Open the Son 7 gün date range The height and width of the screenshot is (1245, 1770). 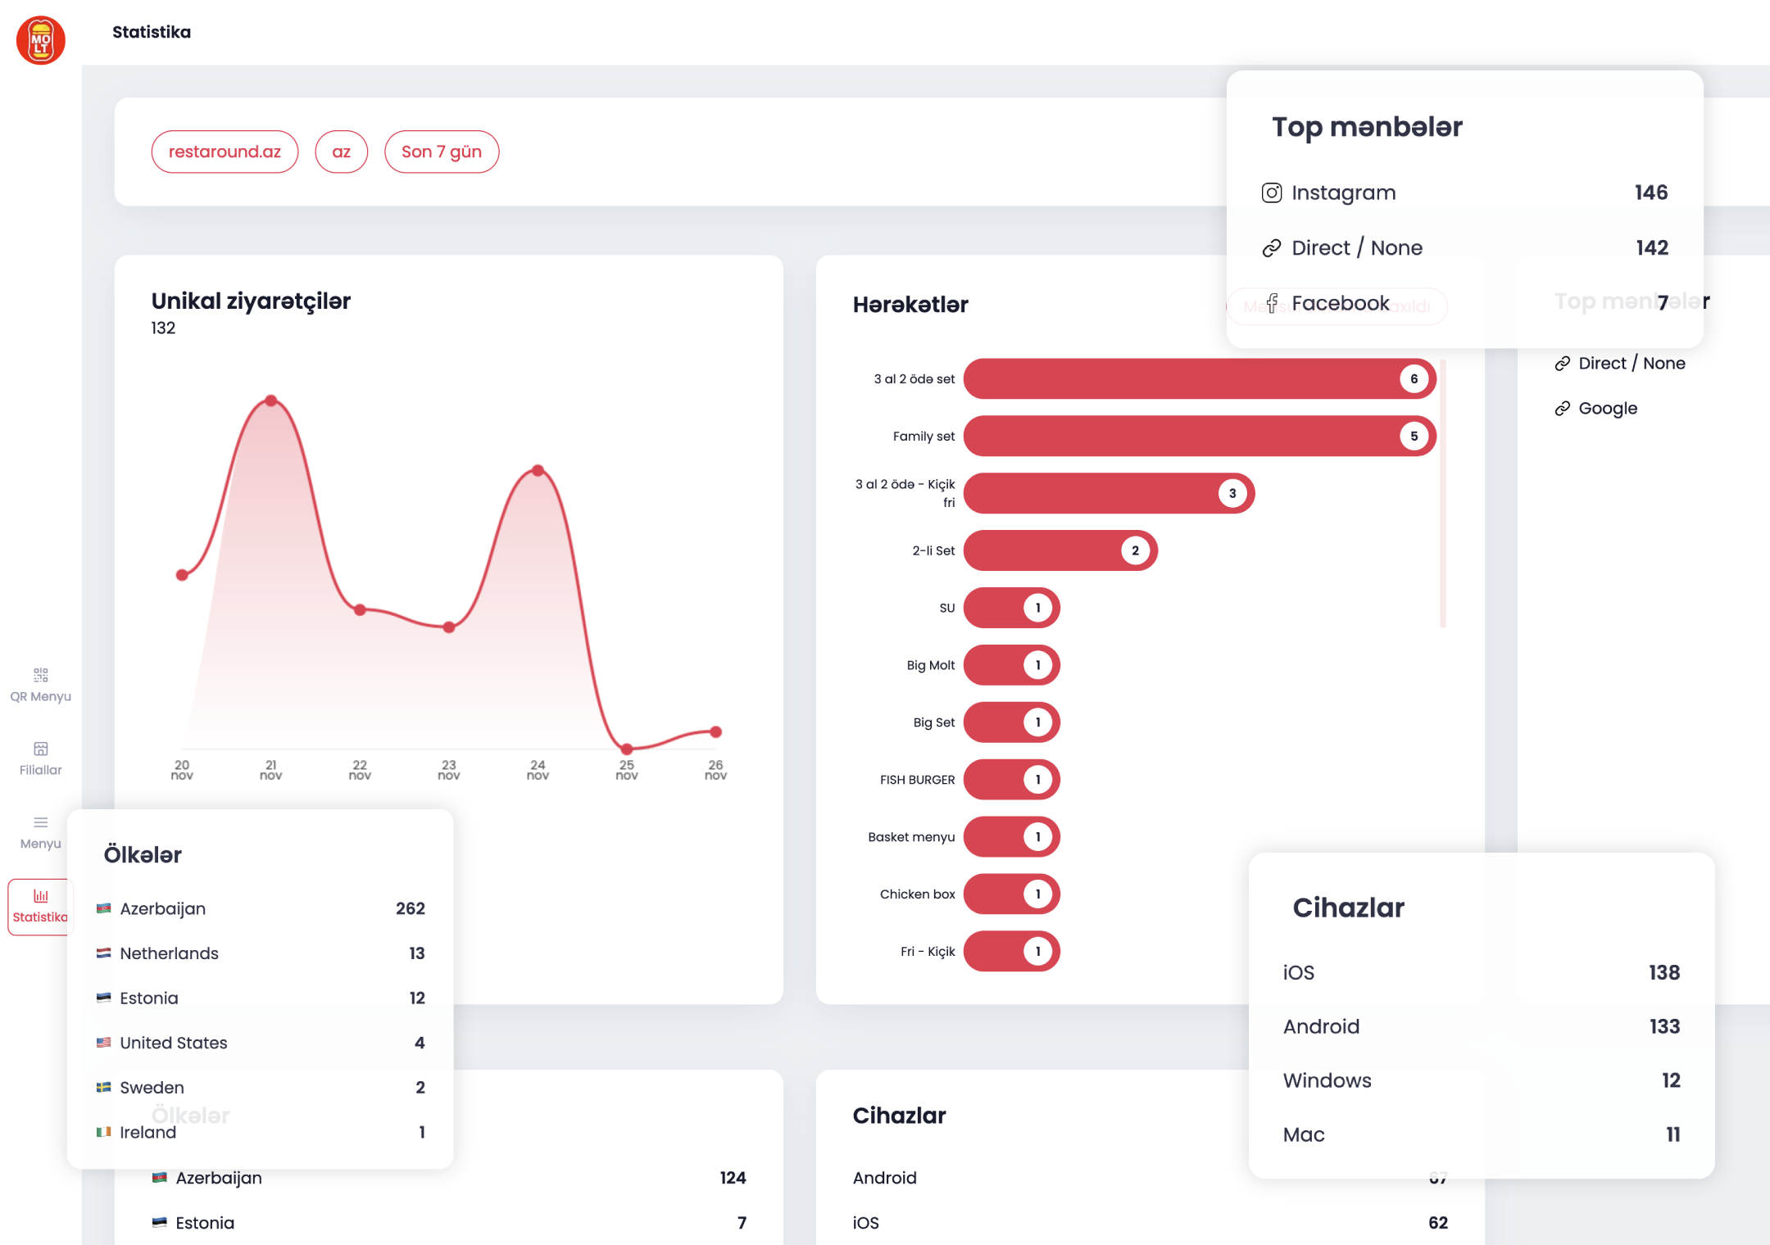click(442, 152)
